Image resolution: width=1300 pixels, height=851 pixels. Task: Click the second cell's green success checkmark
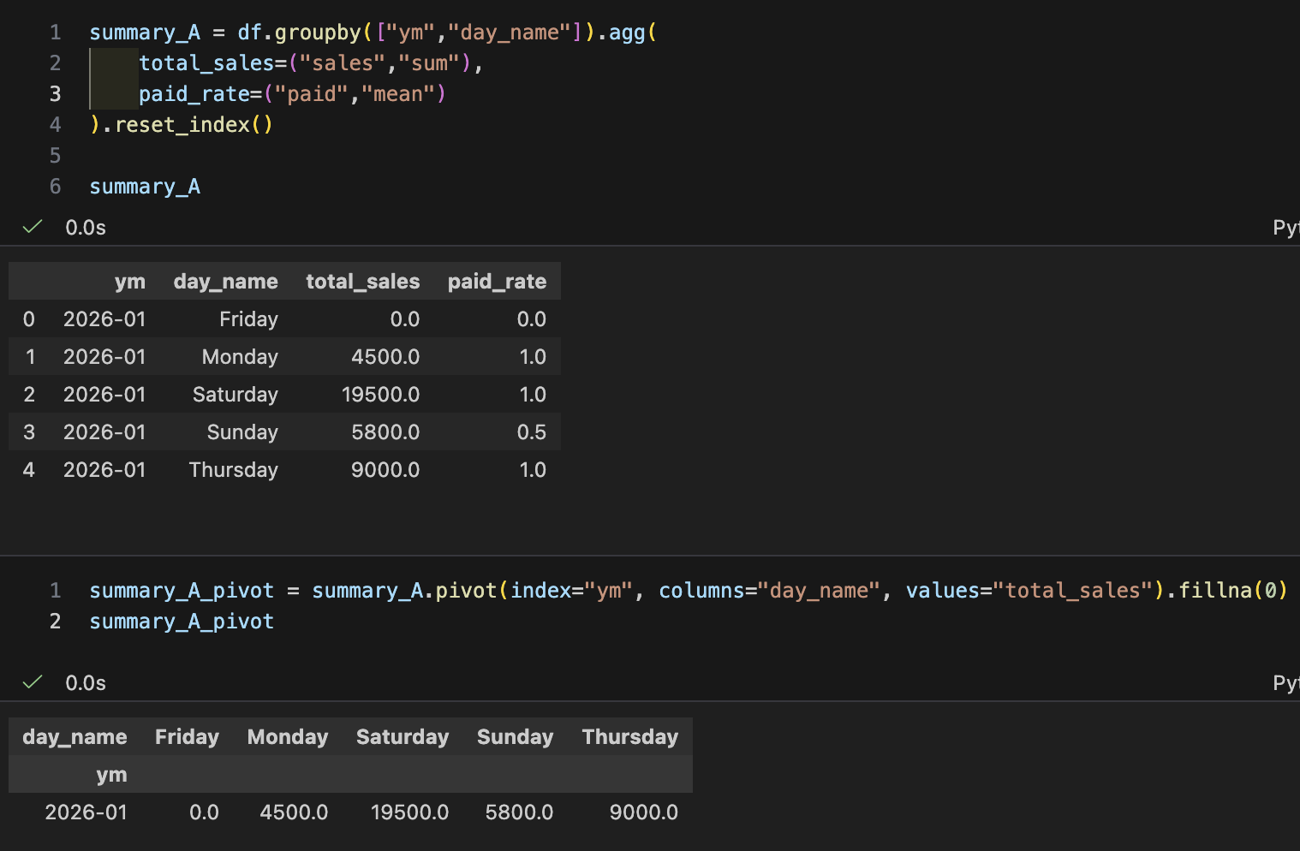(33, 682)
